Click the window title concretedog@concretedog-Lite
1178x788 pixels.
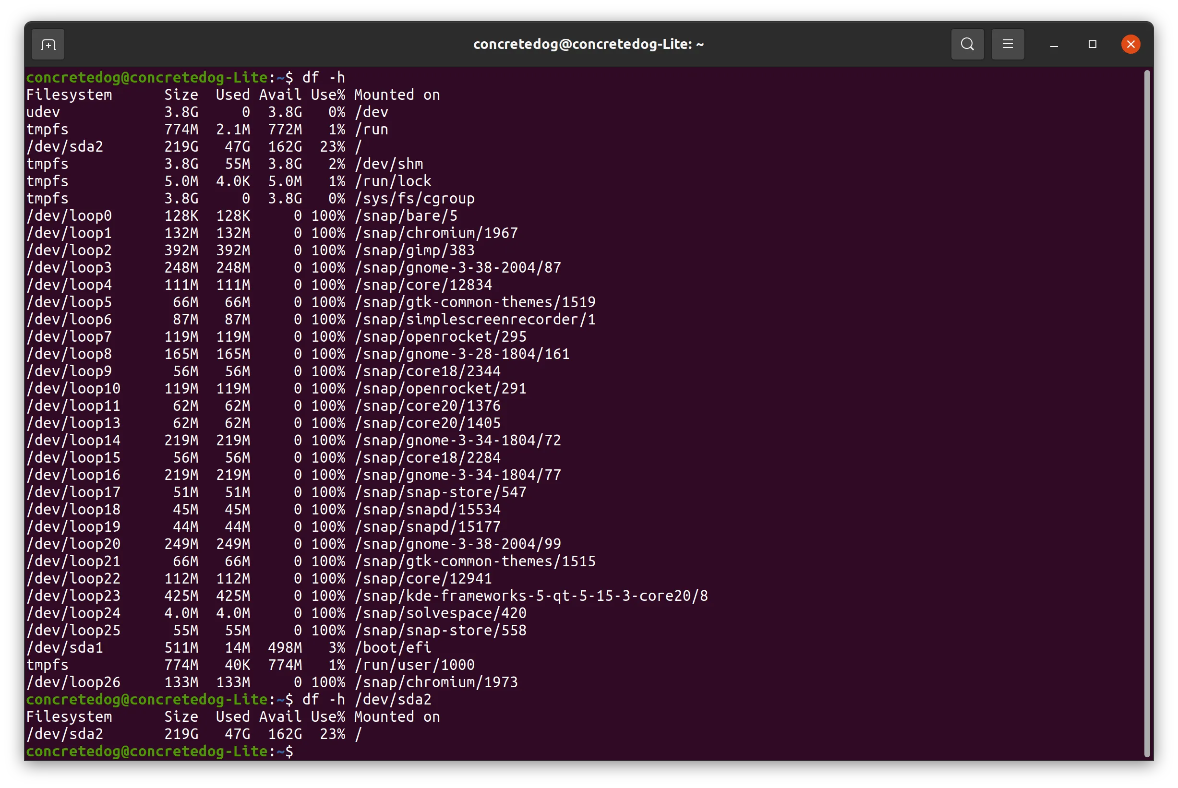click(x=589, y=44)
